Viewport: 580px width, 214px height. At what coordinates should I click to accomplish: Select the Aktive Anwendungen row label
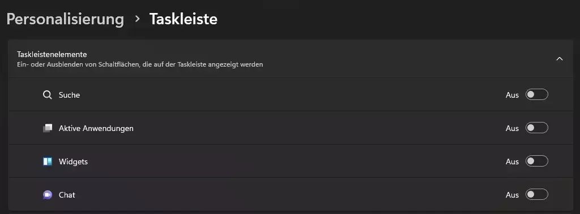(x=96, y=128)
